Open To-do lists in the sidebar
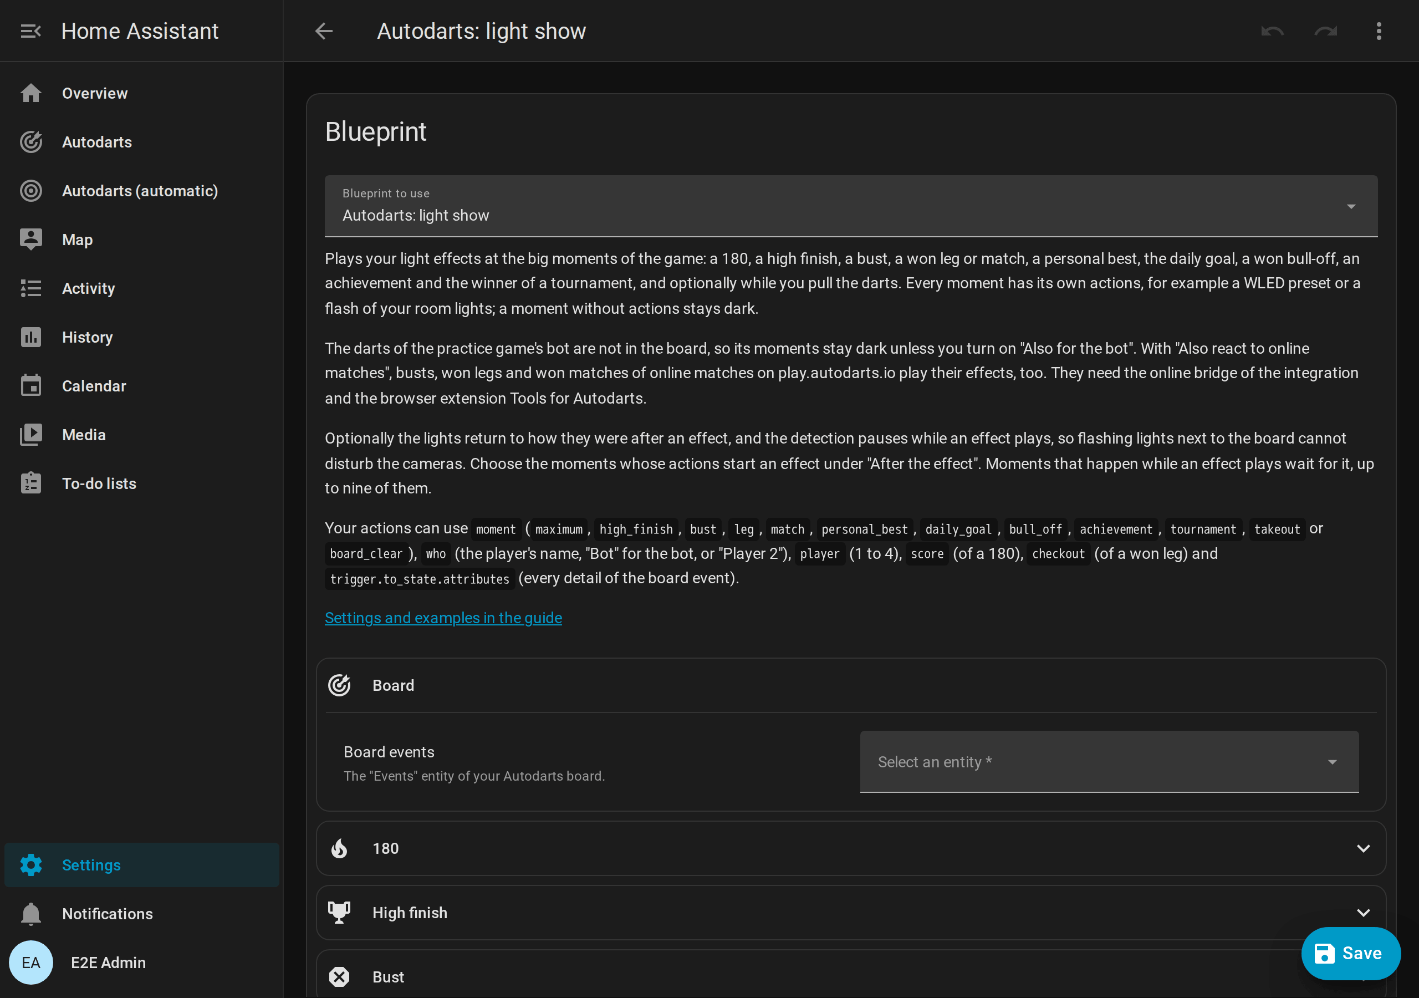The width and height of the screenshot is (1419, 998). [141, 483]
